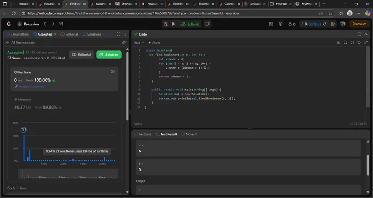Place cursor on line 12 println statement
Viewport: 373px width, 198px height.
(x=197, y=99)
